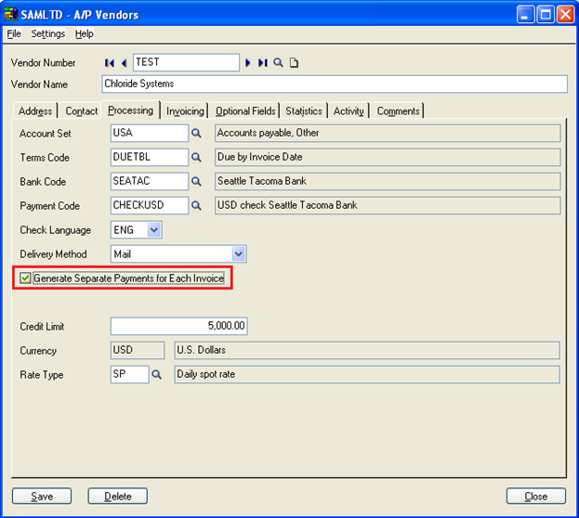Click the Credit Limit field

[x=179, y=326]
